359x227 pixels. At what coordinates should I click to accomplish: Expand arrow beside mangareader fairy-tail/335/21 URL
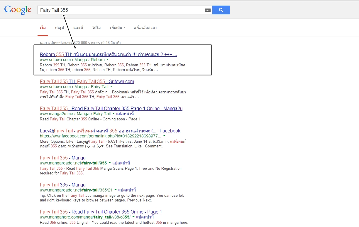click(x=116, y=190)
